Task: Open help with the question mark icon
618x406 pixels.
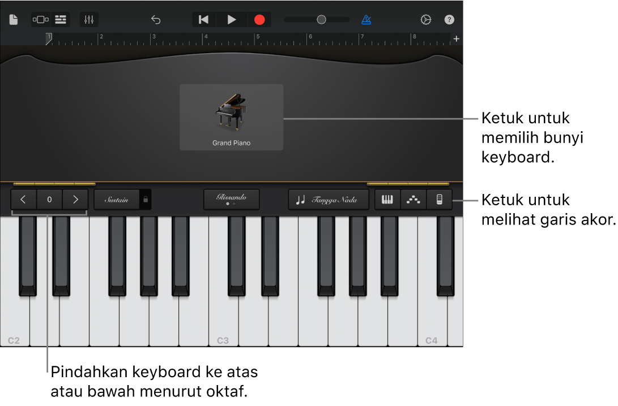Action: (449, 19)
